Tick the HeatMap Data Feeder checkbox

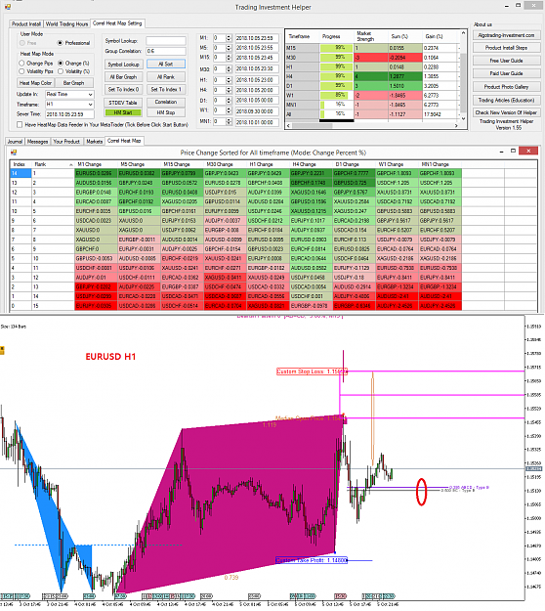[x=20, y=125]
